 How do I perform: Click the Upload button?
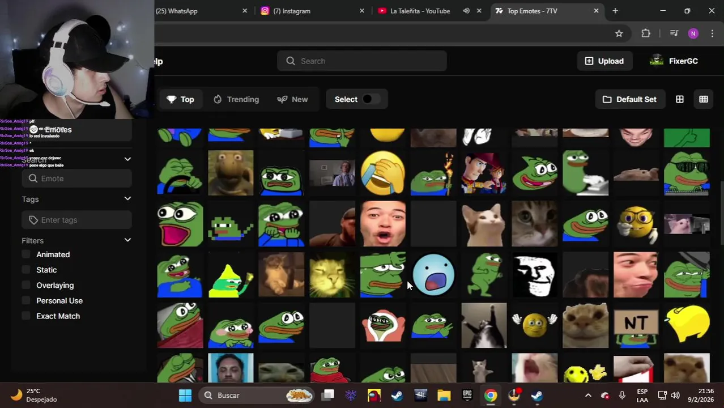604,61
